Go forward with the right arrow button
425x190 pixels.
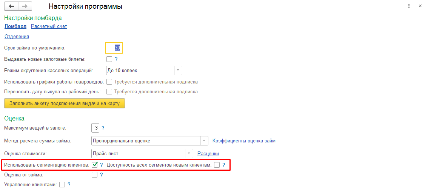click(x=25, y=6)
